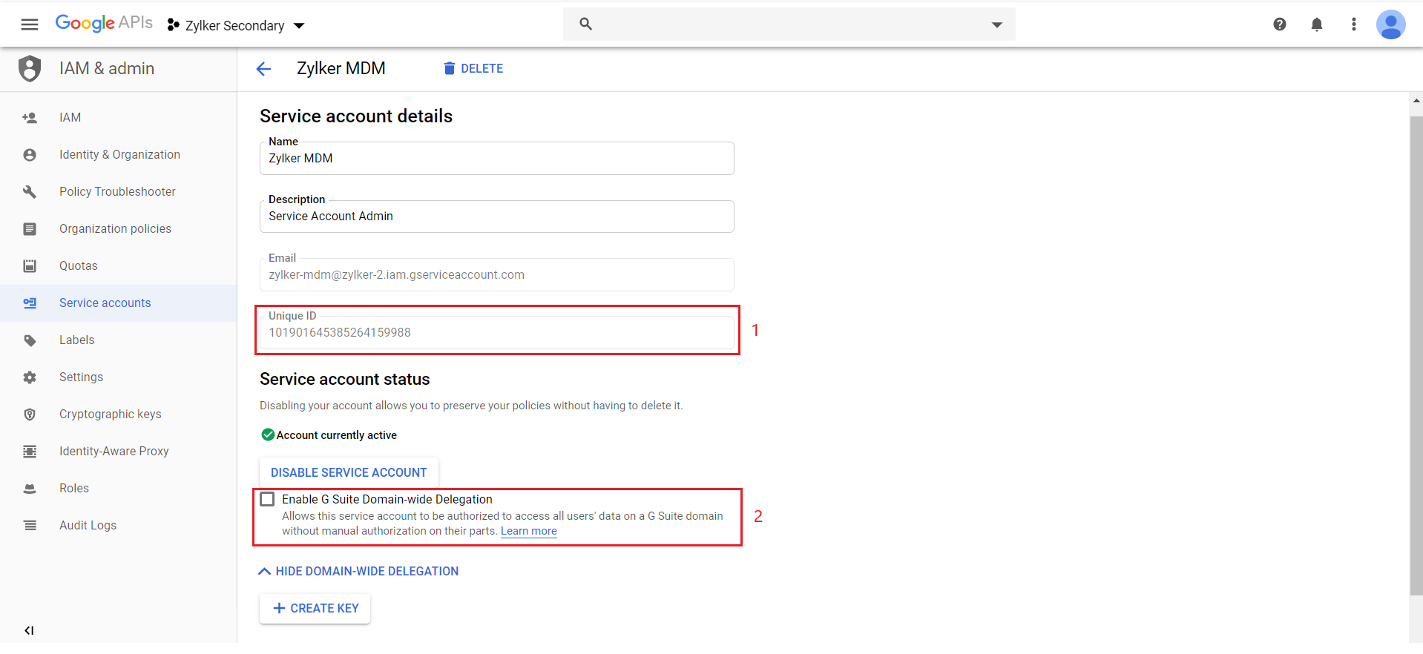Go back using the left arrow
Viewport: 1423px width, 654px height.
click(263, 69)
